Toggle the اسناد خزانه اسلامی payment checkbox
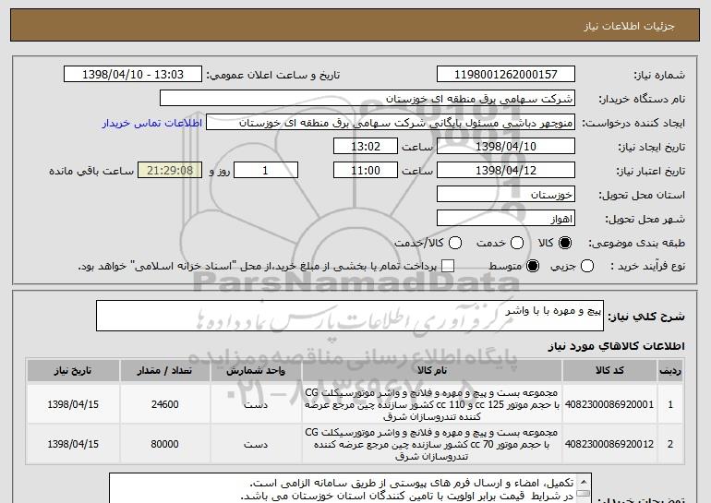Viewport: 711px width, 503px height. pyautogui.click(x=448, y=266)
